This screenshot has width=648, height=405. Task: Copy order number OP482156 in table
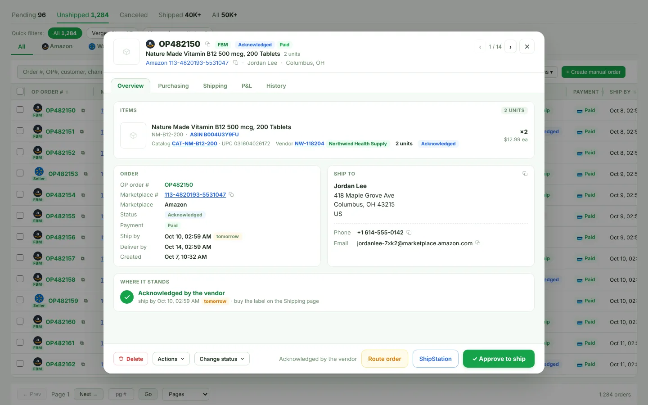(83, 238)
